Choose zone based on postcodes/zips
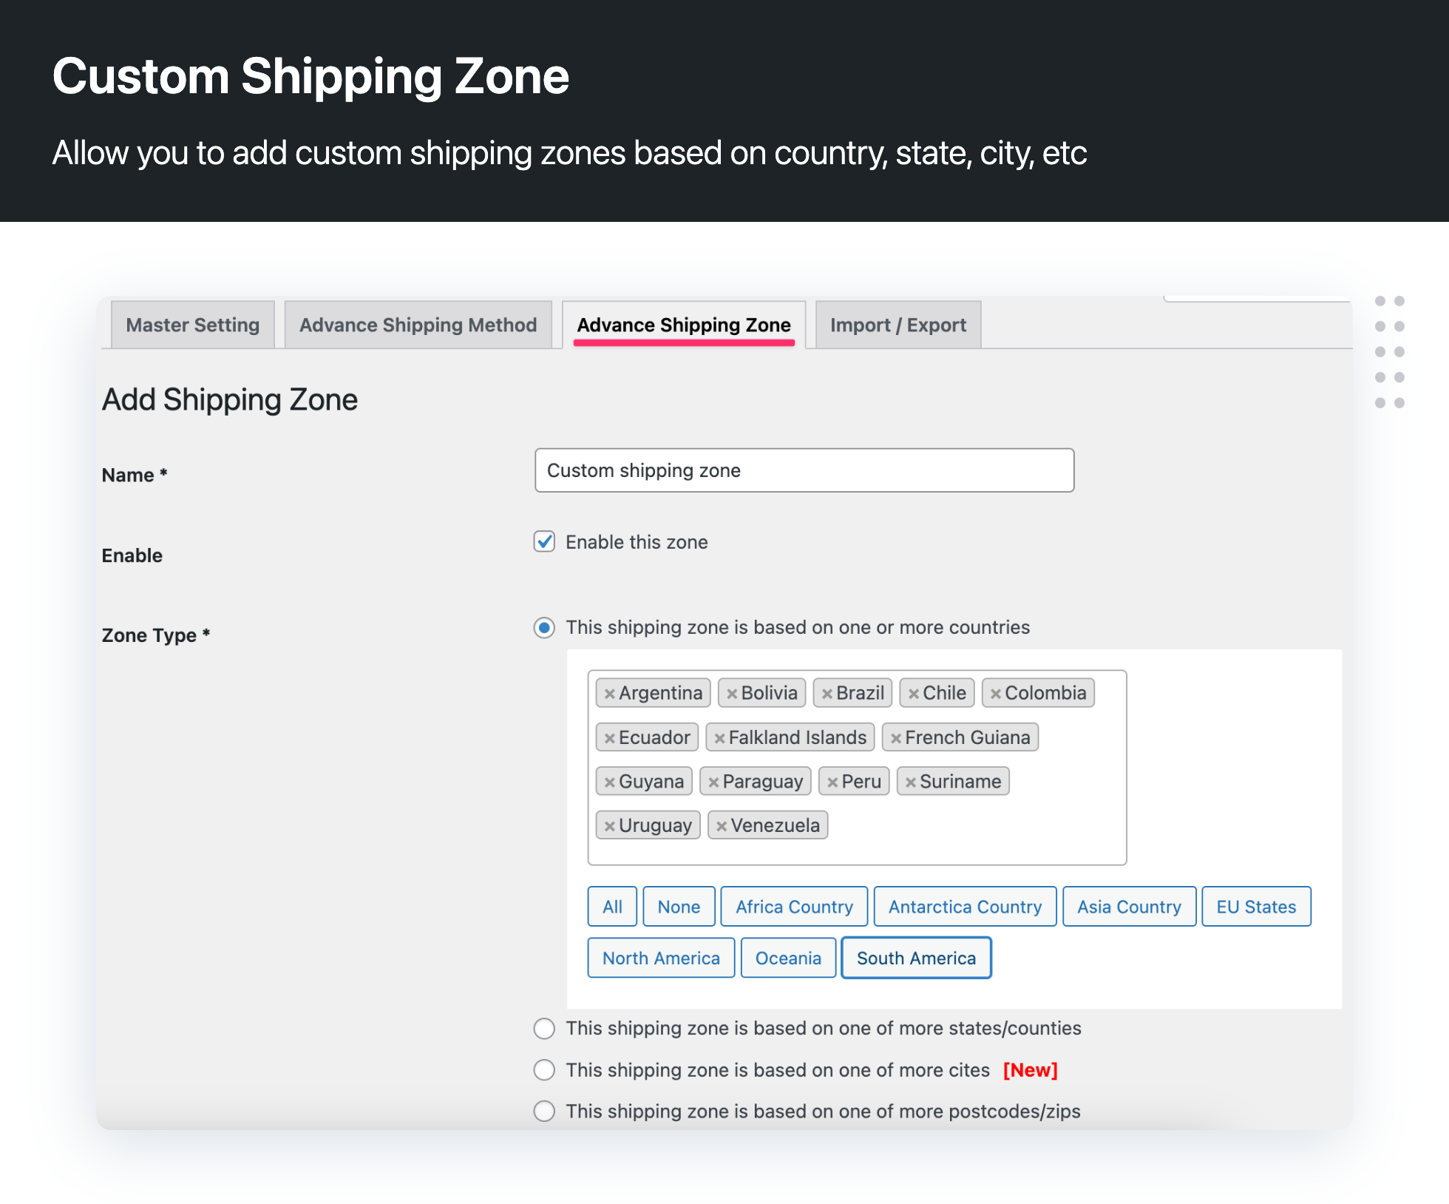Viewport: 1449px width, 1204px height. (x=544, y=1111)
